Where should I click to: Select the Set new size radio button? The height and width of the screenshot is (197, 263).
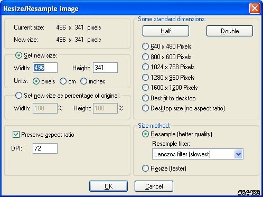coord(18,55)
